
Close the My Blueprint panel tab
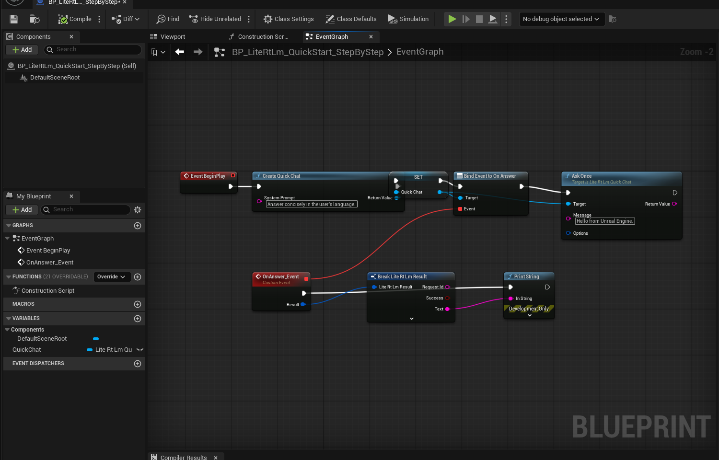[71, 196]
